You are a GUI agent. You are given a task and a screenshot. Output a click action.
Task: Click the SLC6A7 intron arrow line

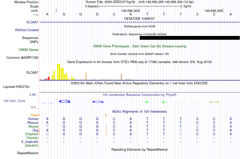(139, 22)
